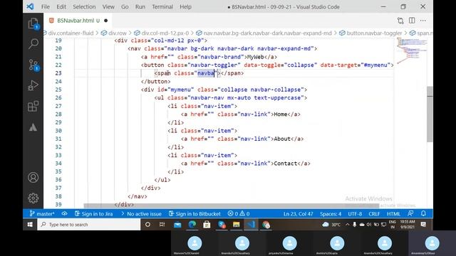This screenshot has width=456, height=256.
Task: Open the Manage gear icon
Action: click(x=33, y=198)
